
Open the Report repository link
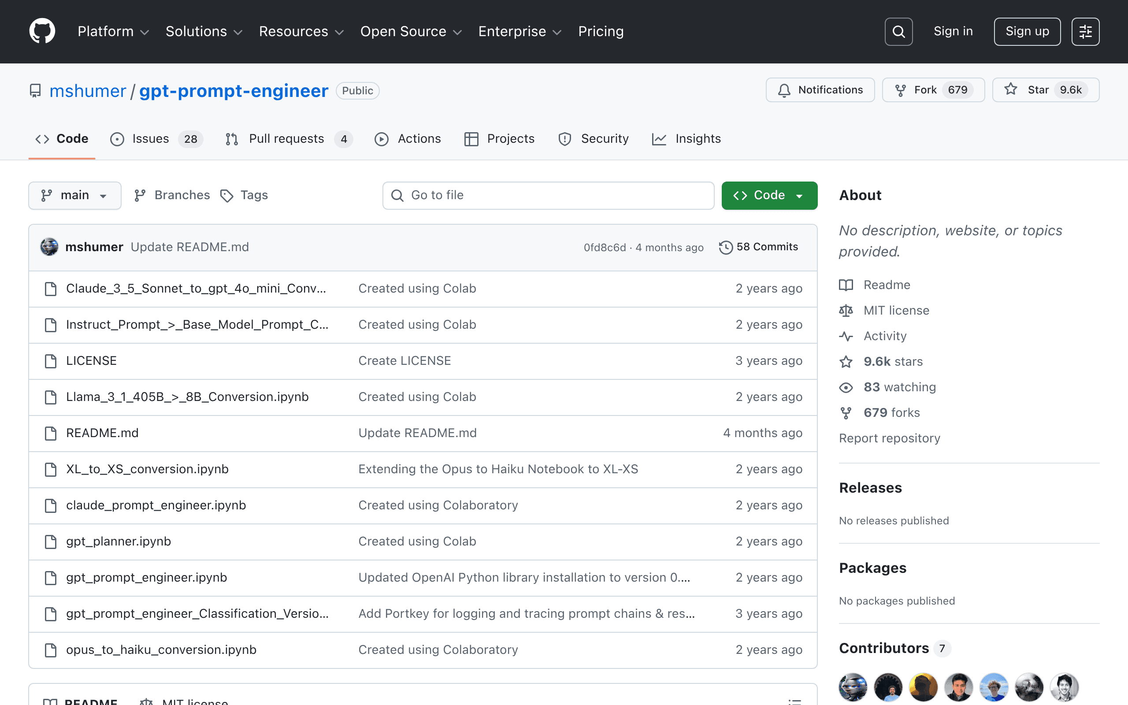point(889,438)
